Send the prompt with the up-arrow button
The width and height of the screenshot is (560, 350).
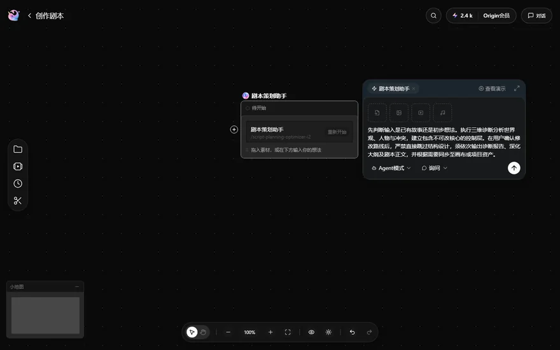click(x=514, y=168)
